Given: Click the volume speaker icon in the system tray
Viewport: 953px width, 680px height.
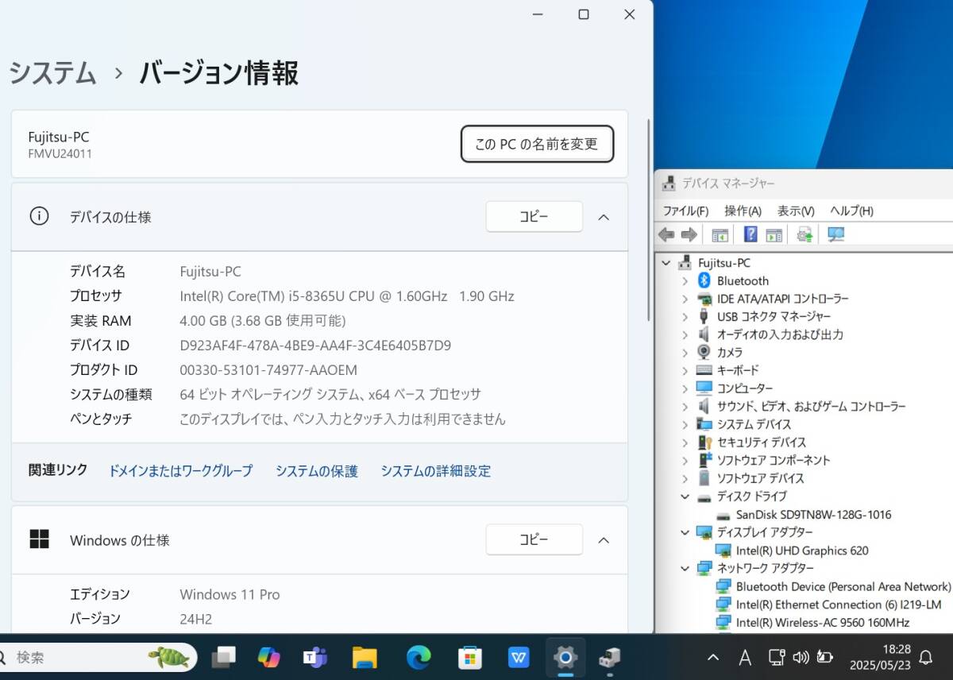Looking at the screenshot, I should [801, 657].
